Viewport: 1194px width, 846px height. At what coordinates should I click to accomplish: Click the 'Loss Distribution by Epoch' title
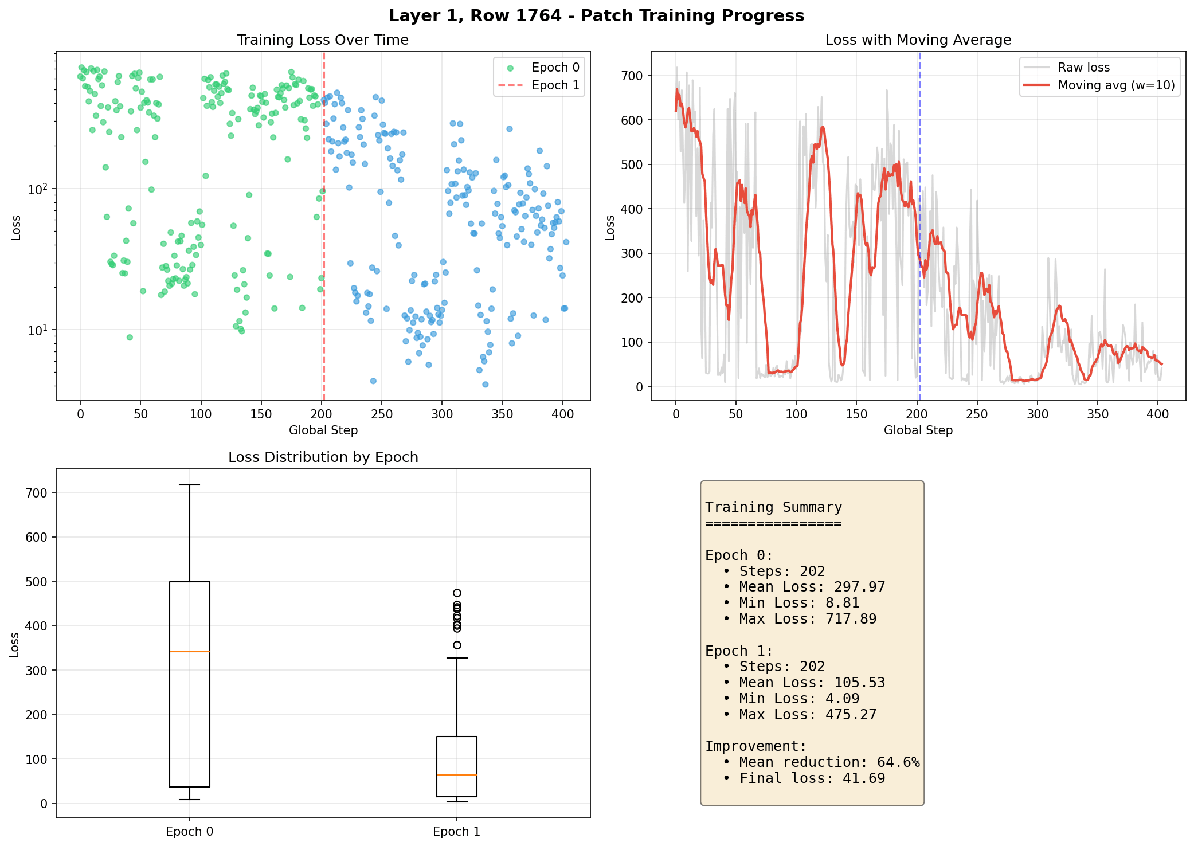point(323,457)
